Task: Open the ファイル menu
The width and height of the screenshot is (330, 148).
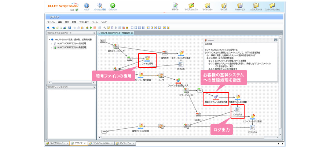Action: click(51, 22)
